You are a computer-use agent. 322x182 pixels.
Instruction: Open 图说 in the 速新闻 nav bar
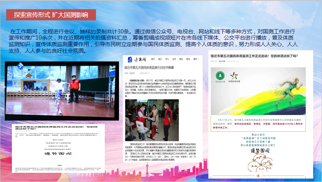(x=188, y=59)
